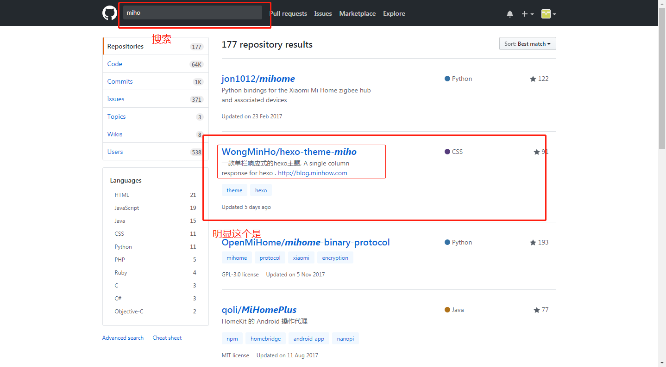This screenshot has width=666, height=367.
Task: Click the search field containing miho
Action: point(192,13)
